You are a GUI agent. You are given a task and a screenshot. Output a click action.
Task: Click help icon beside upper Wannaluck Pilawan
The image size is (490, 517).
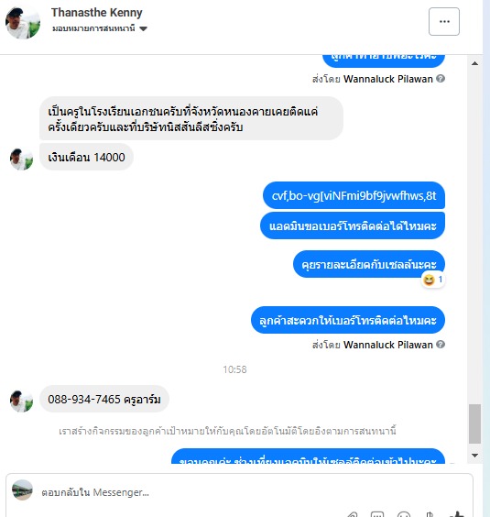[441, 79]
